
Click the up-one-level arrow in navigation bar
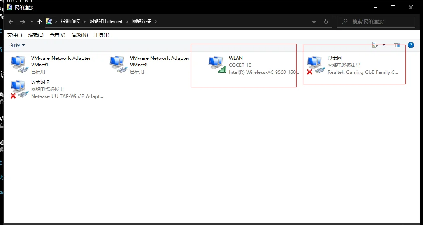click(x=39, y=21)
